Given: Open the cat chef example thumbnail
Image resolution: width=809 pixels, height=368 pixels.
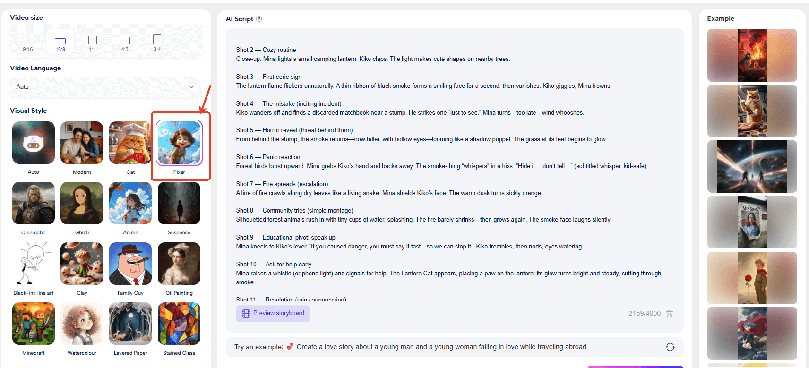Looking at the screenshot, I should pos(752,111).
